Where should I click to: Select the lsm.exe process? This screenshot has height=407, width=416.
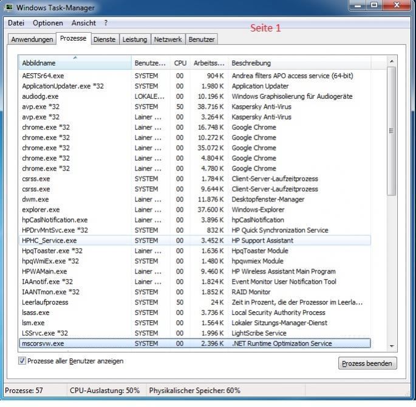pyautogui.click(x=195, y=323)
